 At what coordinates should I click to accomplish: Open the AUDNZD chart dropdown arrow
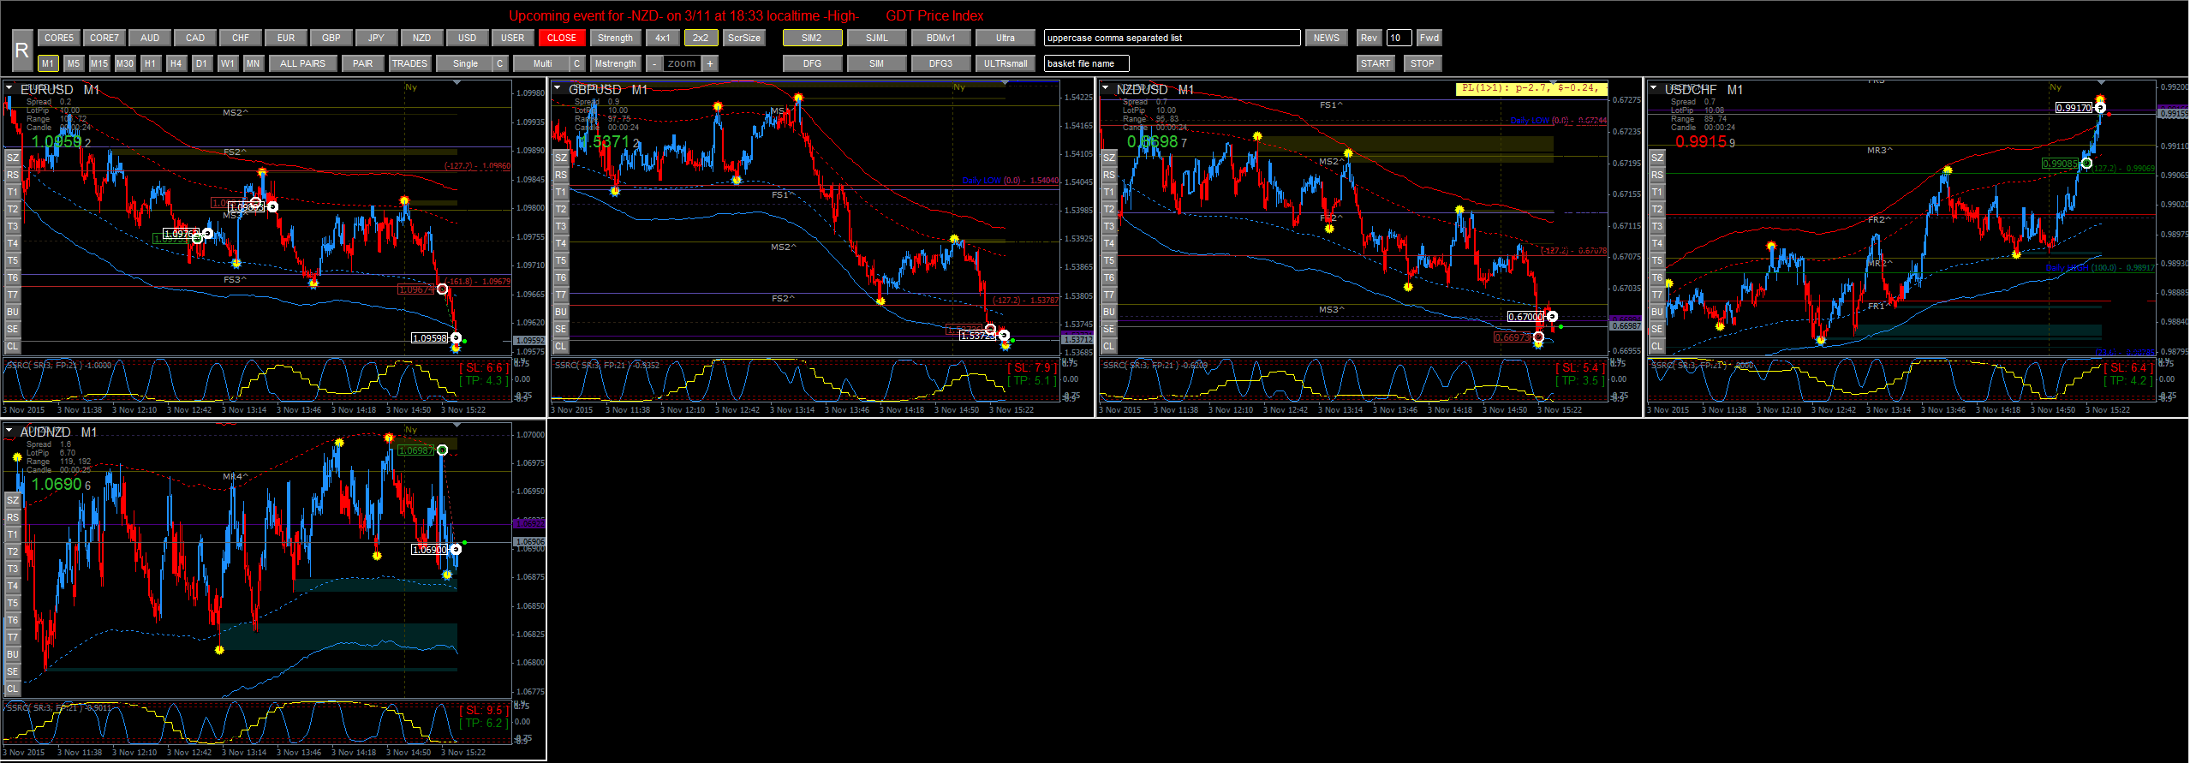[x=9, y=431]
